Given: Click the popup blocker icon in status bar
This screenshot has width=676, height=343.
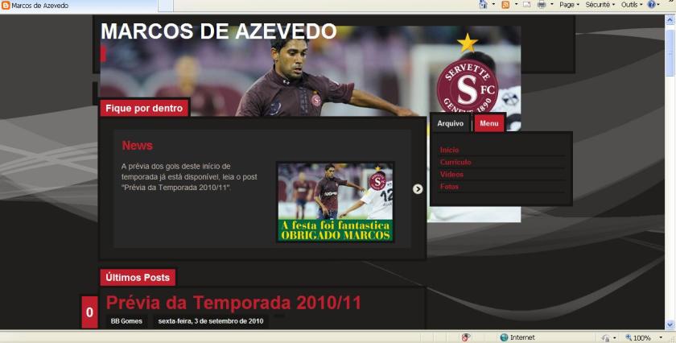Looking at the screenshot, I should pos(466,337).
